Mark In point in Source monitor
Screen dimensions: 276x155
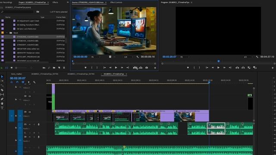91,68
